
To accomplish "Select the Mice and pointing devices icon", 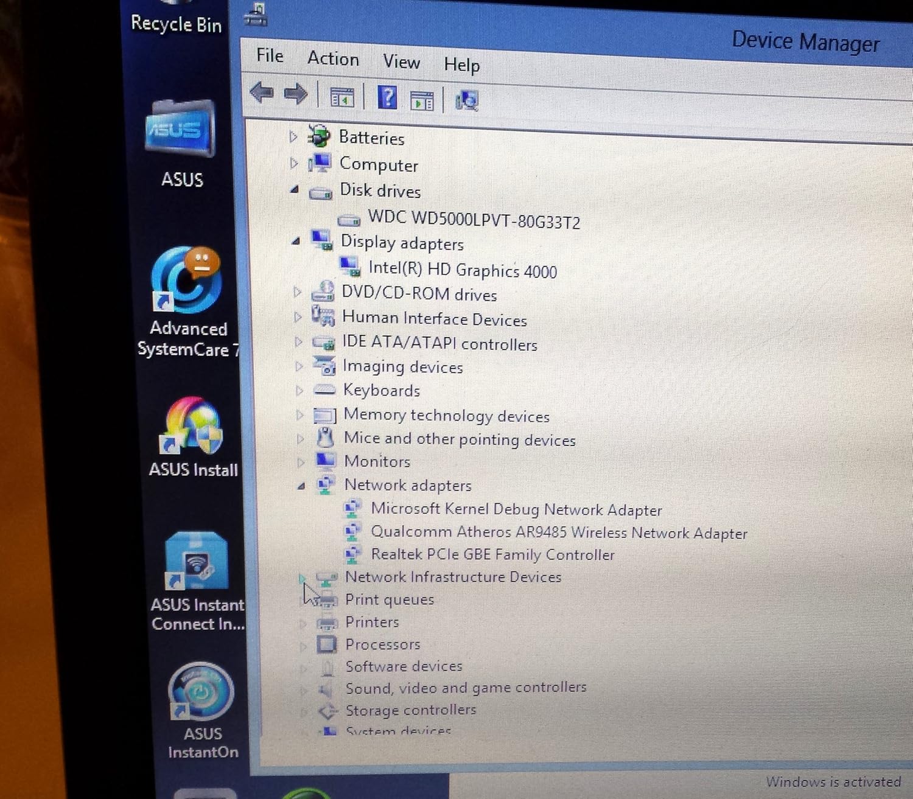I will point(326,438).
